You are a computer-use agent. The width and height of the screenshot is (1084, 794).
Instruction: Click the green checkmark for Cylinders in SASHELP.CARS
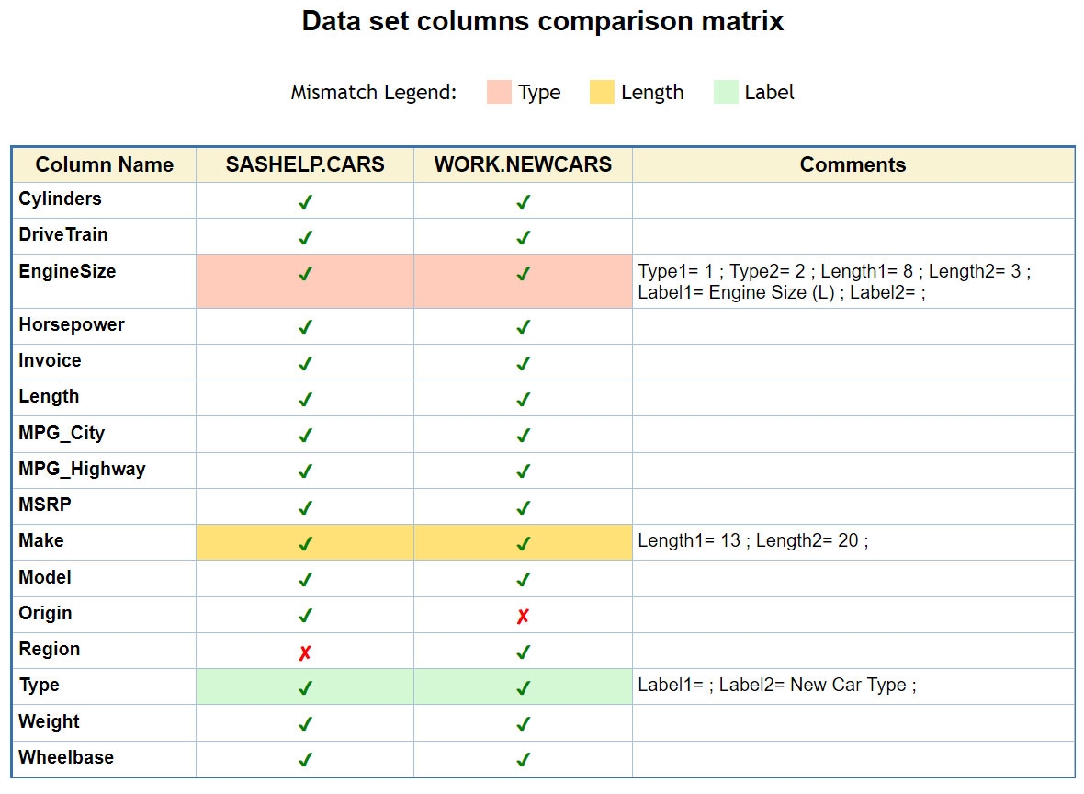pos(304,200)
